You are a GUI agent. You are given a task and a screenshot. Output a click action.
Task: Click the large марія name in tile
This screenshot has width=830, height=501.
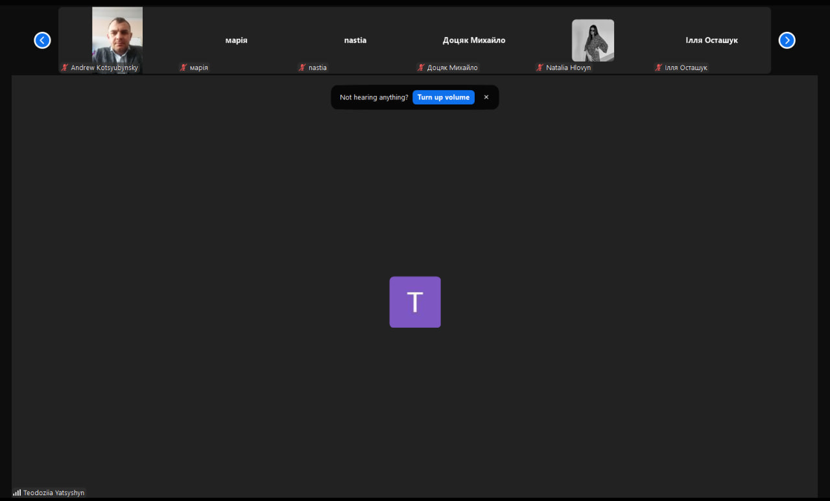(236, 40)
